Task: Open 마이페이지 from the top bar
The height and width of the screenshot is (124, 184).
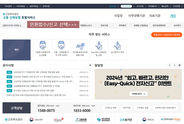Action: pyautogui.click(x=152, y=6)
